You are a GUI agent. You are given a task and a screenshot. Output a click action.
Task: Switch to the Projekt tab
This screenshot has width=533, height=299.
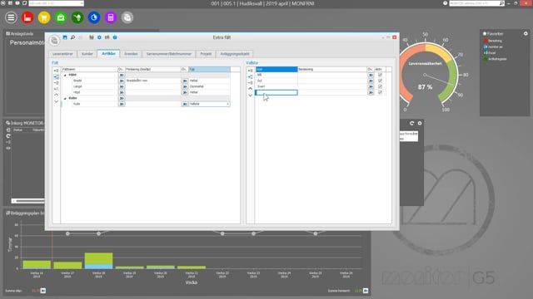[206, 54]
